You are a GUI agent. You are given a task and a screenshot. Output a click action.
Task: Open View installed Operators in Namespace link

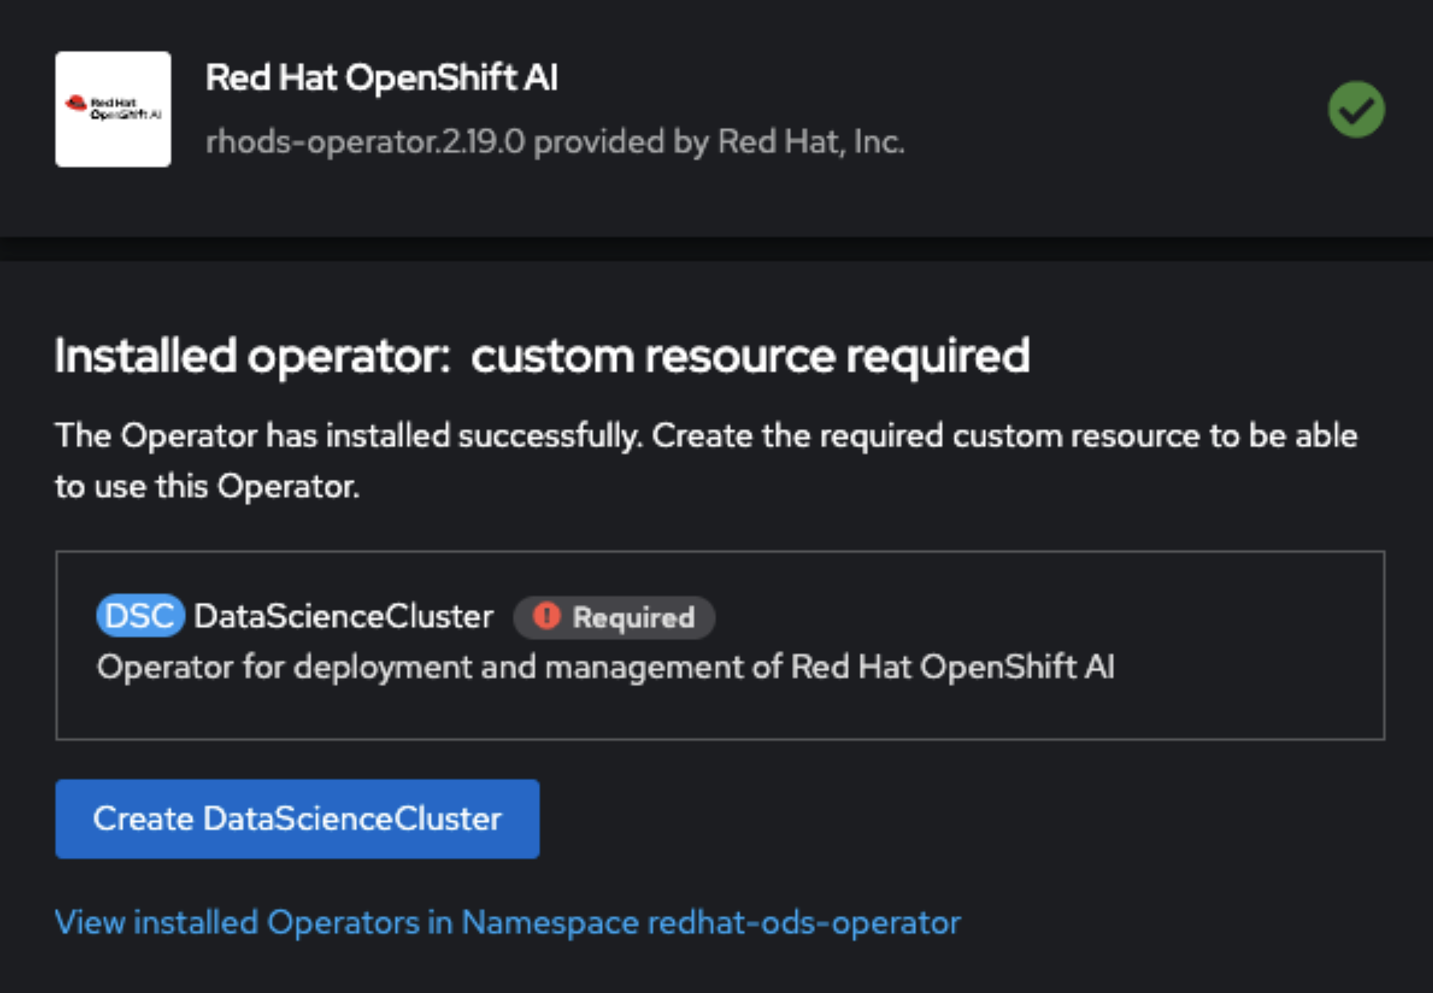pos(507,922)
